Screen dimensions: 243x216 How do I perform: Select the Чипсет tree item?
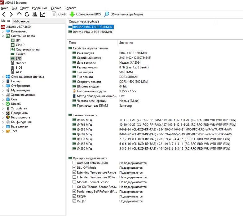tap(21, 63)
